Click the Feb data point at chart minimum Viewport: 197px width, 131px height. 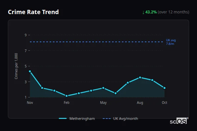pos(67,96)
